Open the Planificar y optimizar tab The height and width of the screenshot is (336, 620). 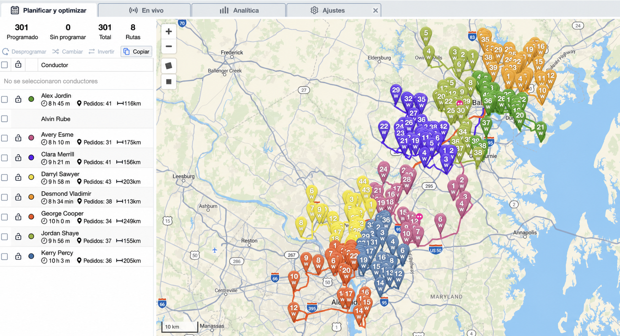(49, 10)
